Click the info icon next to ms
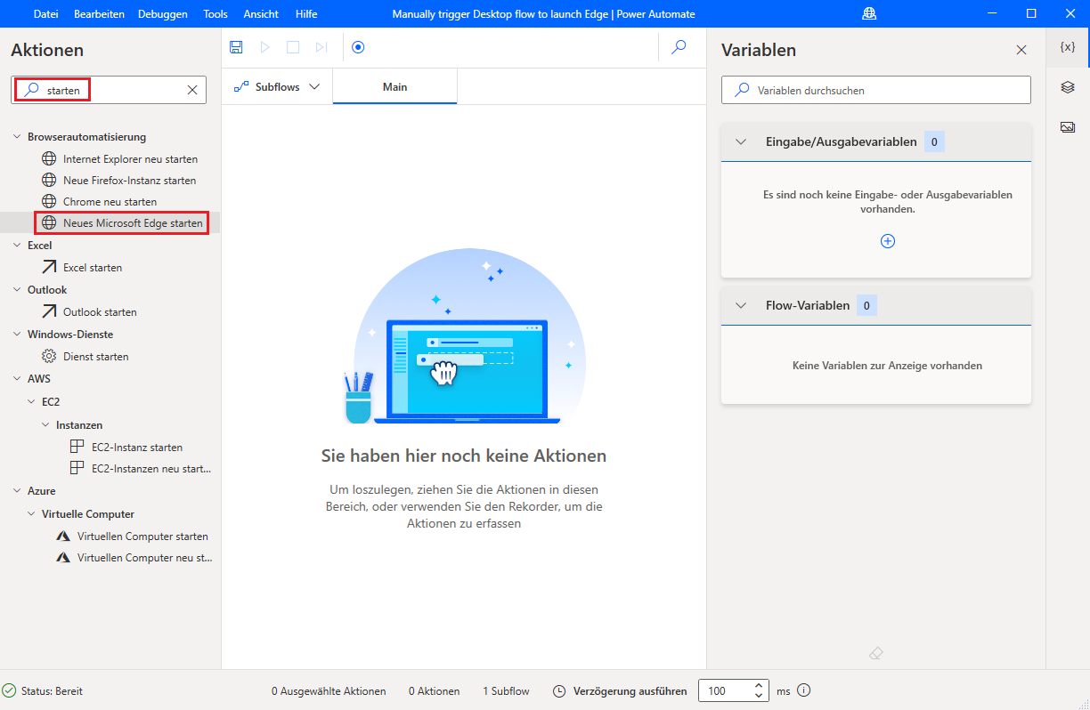This screenshot has height=710, width=1090. 804,690
